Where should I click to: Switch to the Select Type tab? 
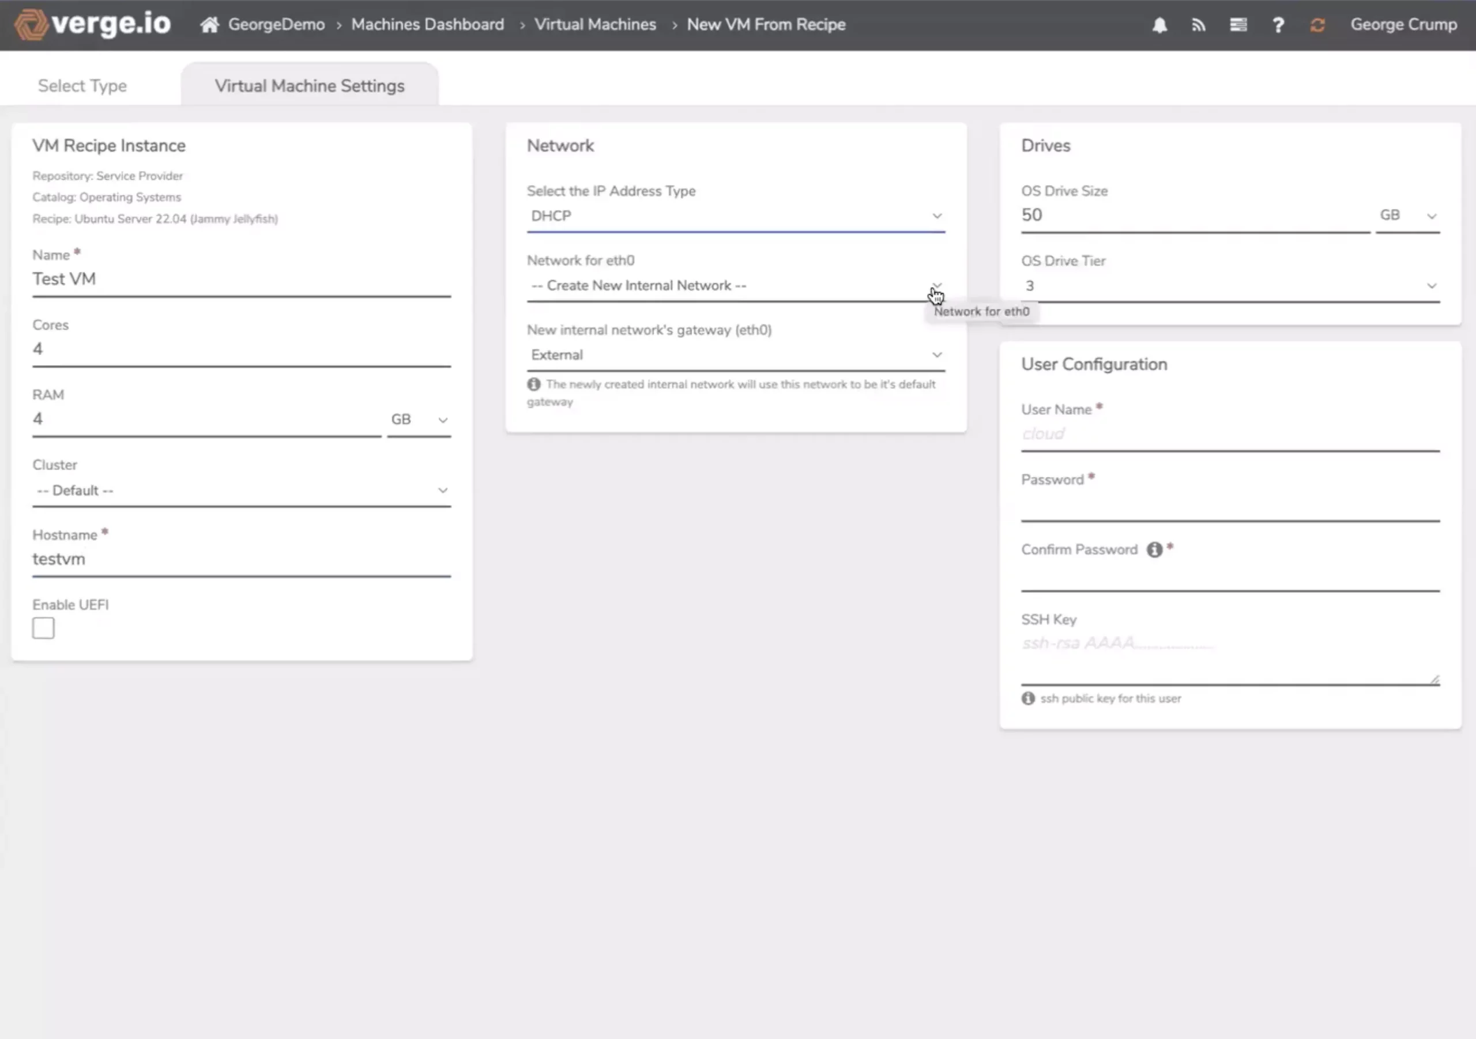pyautogui.click(x=82, y=85)
